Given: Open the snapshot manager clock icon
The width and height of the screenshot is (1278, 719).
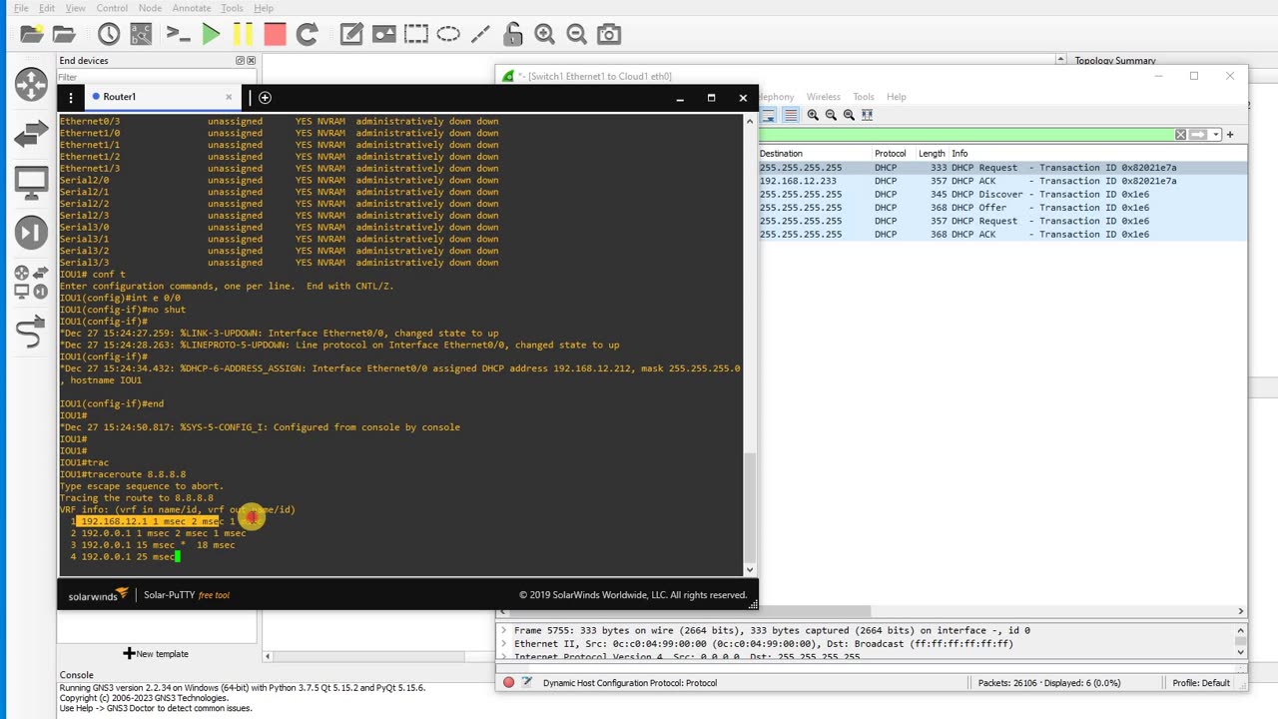Looking at the screenshot, I should pos(109,34).
